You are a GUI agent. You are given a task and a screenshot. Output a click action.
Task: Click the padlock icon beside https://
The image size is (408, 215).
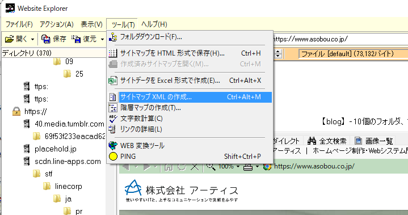(16, 111)
